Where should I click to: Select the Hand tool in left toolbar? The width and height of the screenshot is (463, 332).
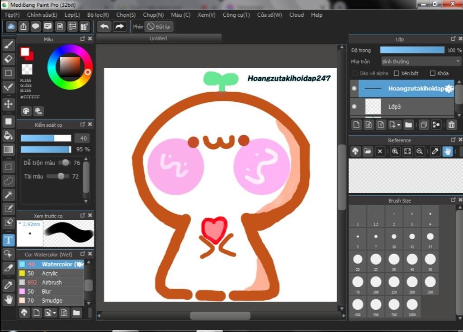pyautogui.click(x=9, y=299)
